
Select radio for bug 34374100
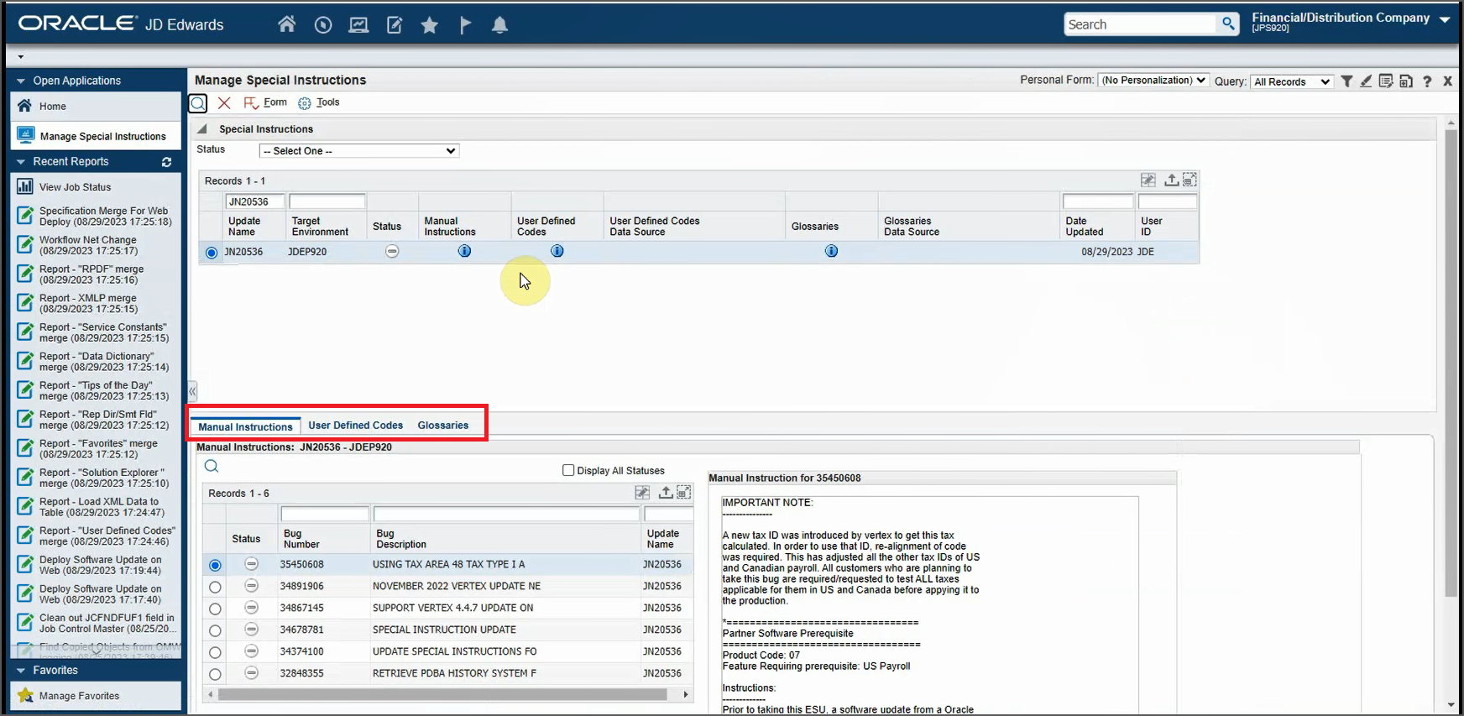215,653
